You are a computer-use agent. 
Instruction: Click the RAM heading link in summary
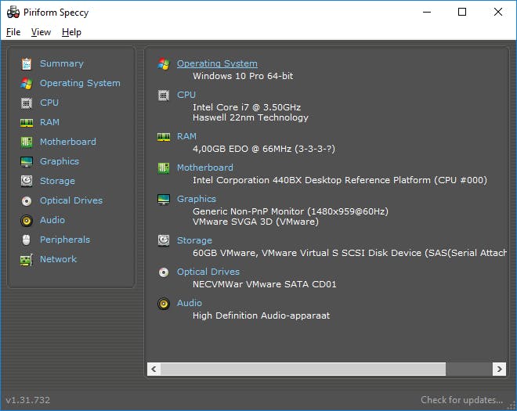point(186,136)
